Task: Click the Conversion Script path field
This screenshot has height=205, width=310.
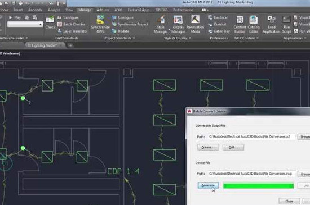Action: (252, 136)
